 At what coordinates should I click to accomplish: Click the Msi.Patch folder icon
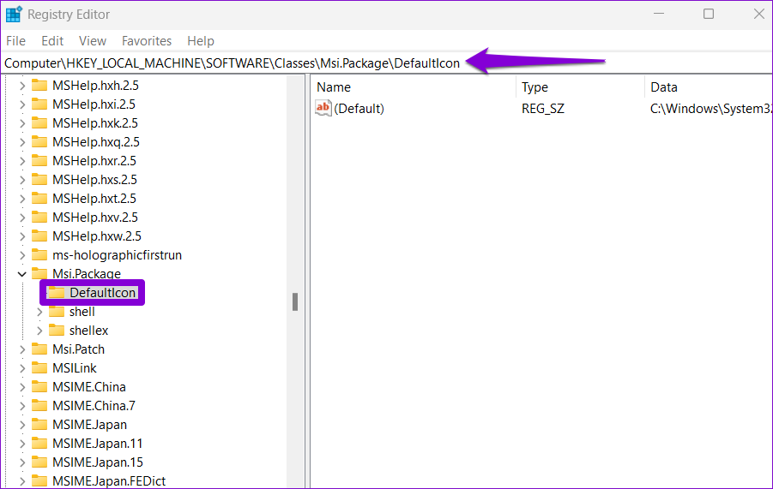tap(39, 349)
